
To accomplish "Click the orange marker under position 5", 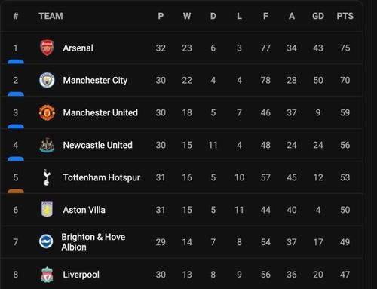I will 16,191.
